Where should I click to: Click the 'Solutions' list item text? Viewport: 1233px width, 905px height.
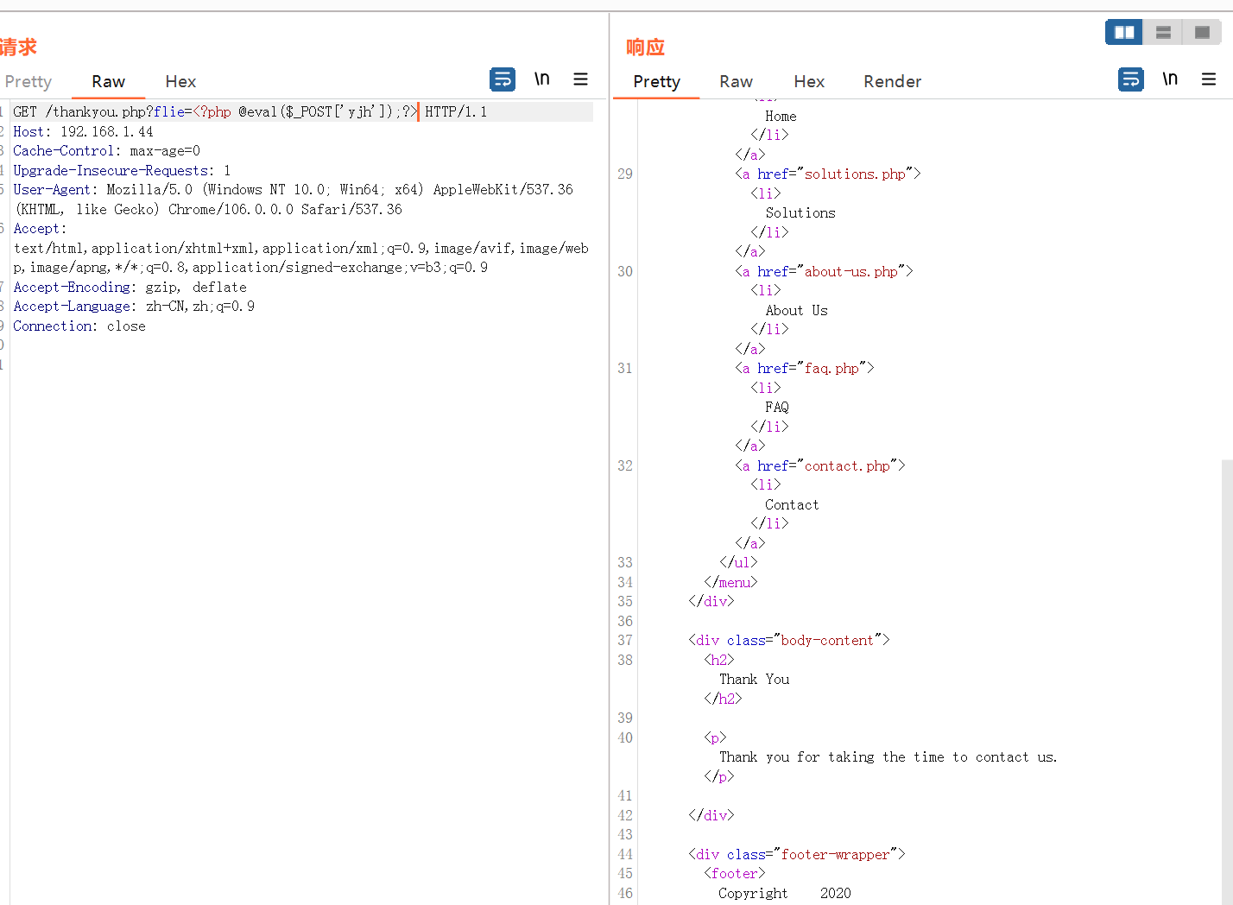800,212
